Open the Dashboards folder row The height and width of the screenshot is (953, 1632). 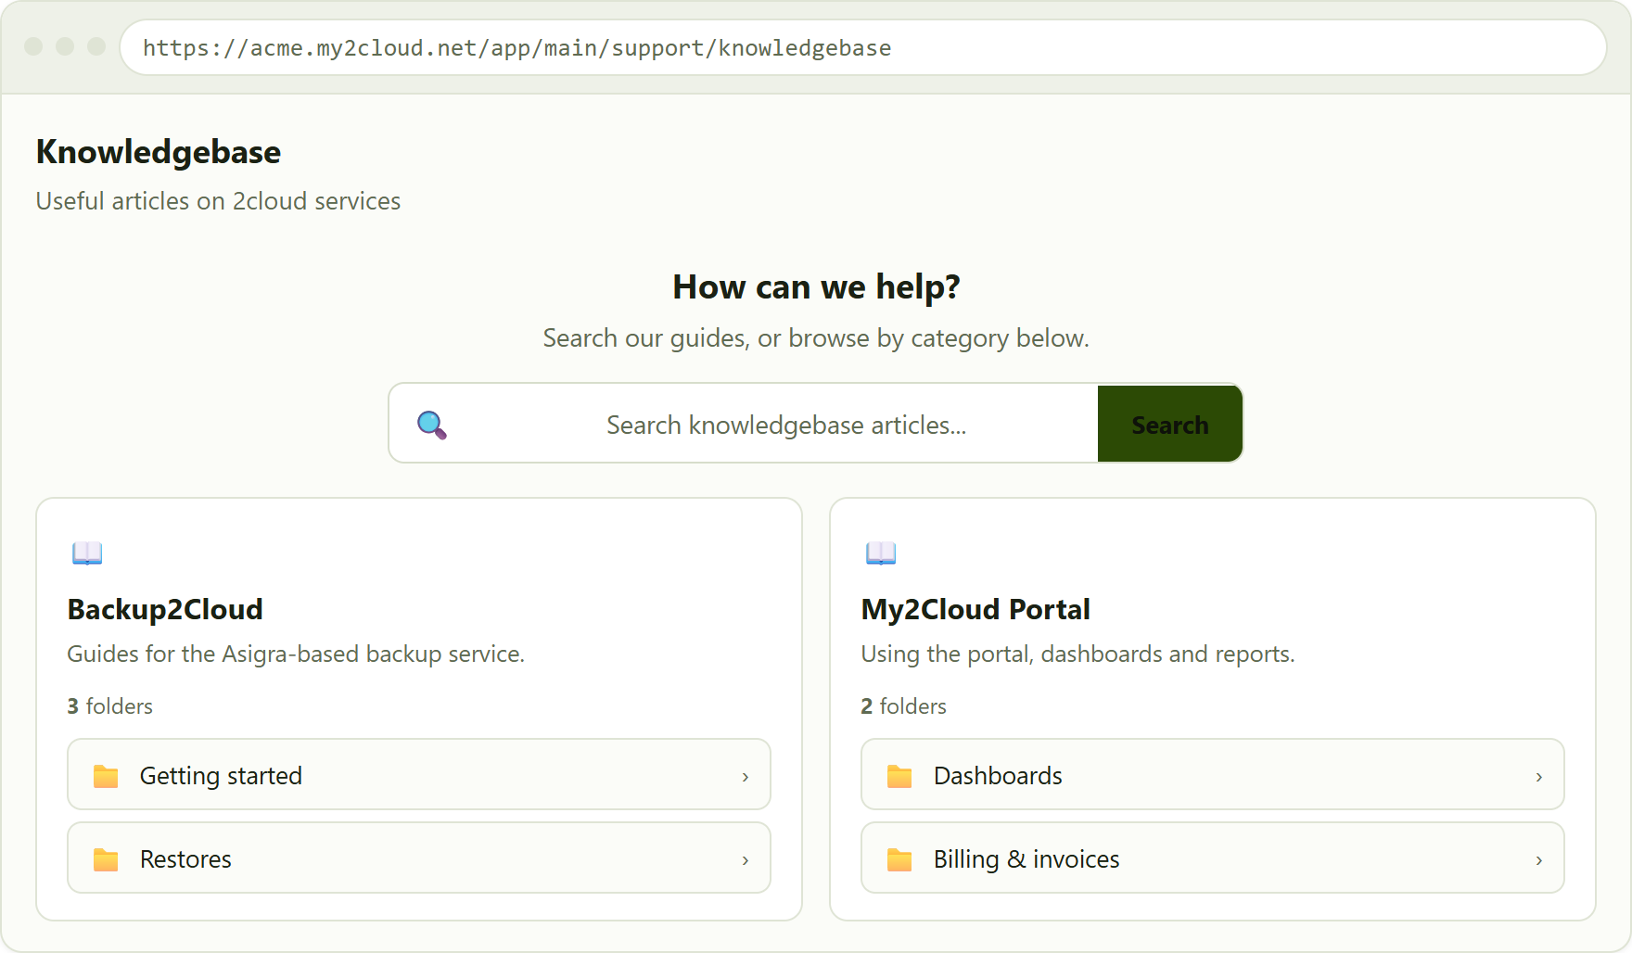1213,774
